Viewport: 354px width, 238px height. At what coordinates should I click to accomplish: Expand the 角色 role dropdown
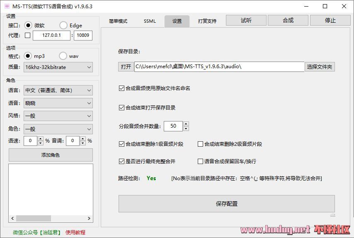pyautogui.click(x=58, y=129)
